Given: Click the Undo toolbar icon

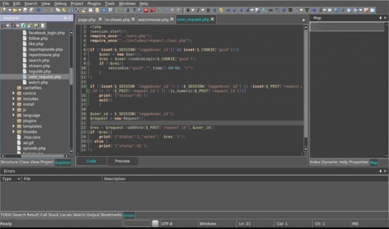Looking at the screenshot, I should (x=38, y=10).
